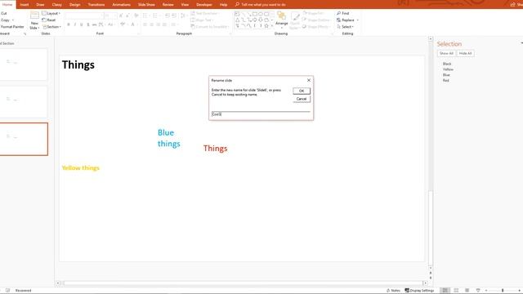Toggle the Notes pane in status bar
Image resolution: width=523 pixels, height=294 pixels.
[x=393, y=291]
